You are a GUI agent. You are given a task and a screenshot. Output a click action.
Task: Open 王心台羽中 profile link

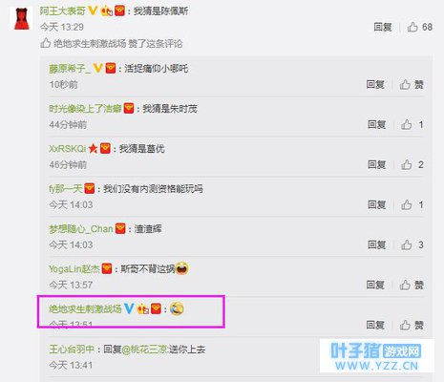72,350
